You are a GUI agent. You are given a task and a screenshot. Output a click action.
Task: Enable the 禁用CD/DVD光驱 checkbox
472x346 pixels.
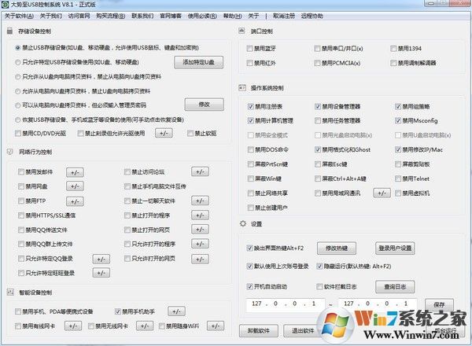pyautogui.click(x=18, y=133)
